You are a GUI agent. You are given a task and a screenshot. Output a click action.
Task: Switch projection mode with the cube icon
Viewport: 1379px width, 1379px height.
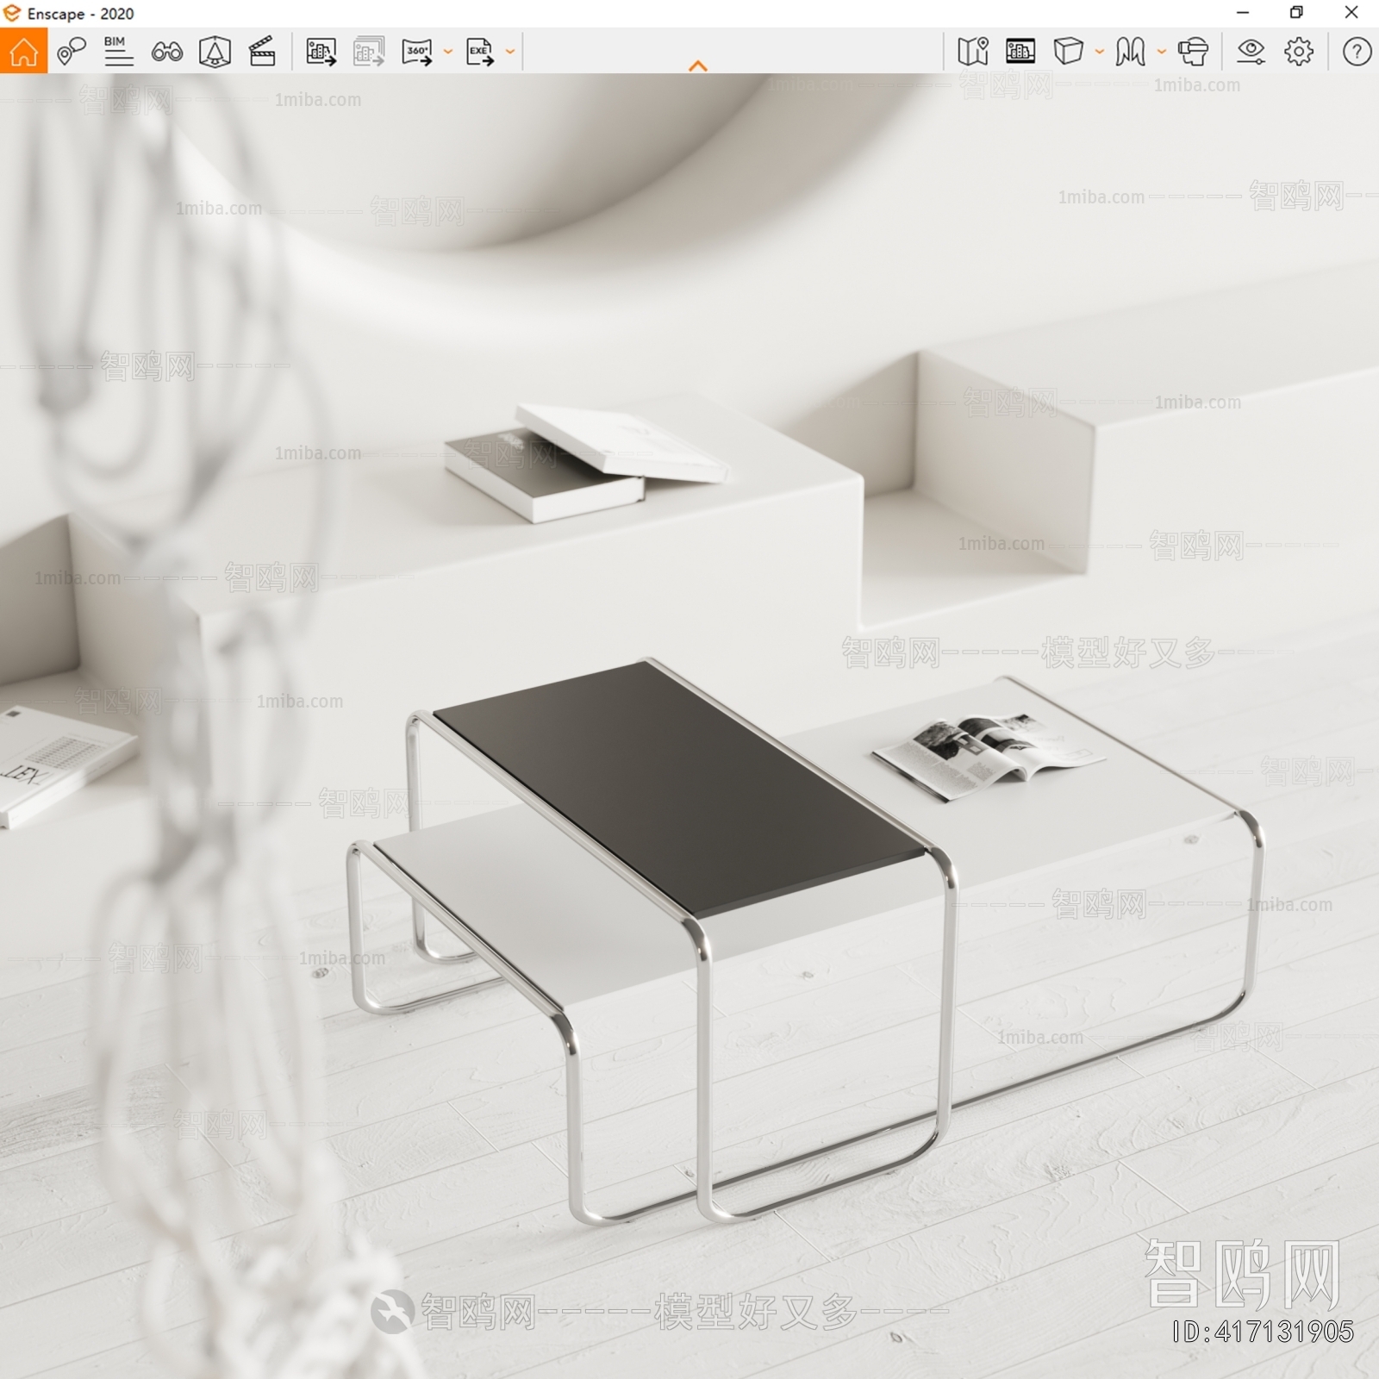[x=1068, y=51]
